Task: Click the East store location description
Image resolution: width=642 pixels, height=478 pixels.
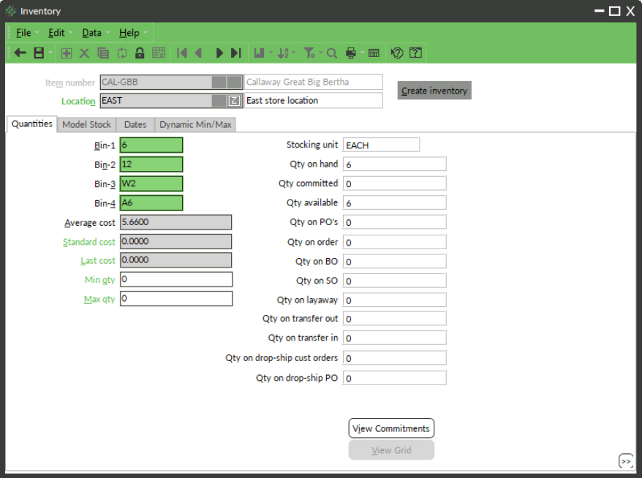Action: click(x=313, y=101)
